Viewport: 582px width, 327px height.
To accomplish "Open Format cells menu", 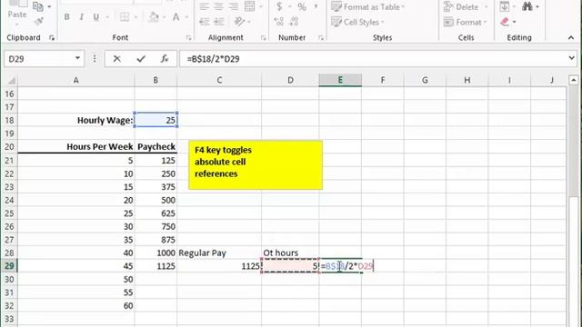I will click(465, 22).
